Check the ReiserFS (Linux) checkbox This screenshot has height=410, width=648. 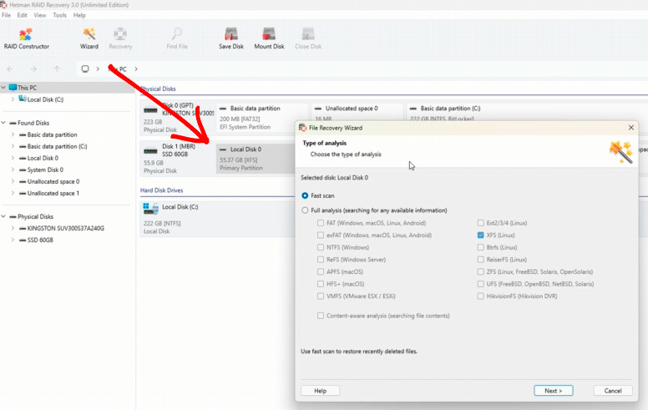pos(480,260)
